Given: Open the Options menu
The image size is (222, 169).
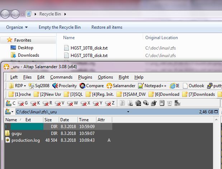Looking at the screenshot, I should [105, 77].
